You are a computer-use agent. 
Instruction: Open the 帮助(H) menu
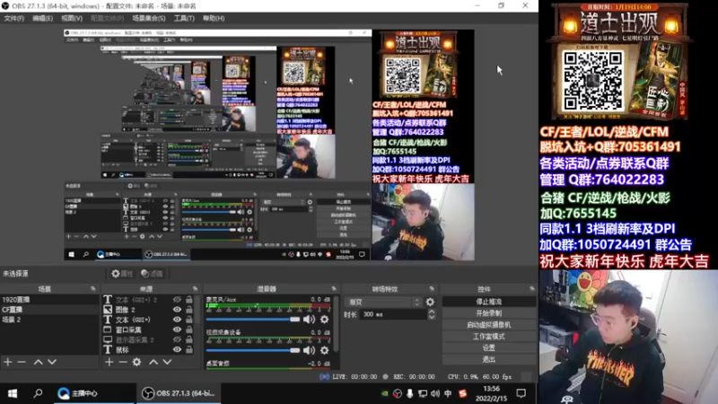(214, 18)
